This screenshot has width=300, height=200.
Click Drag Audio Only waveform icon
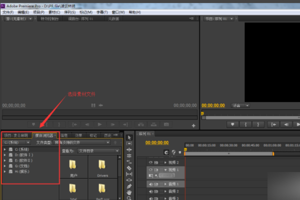coord(101,105)
